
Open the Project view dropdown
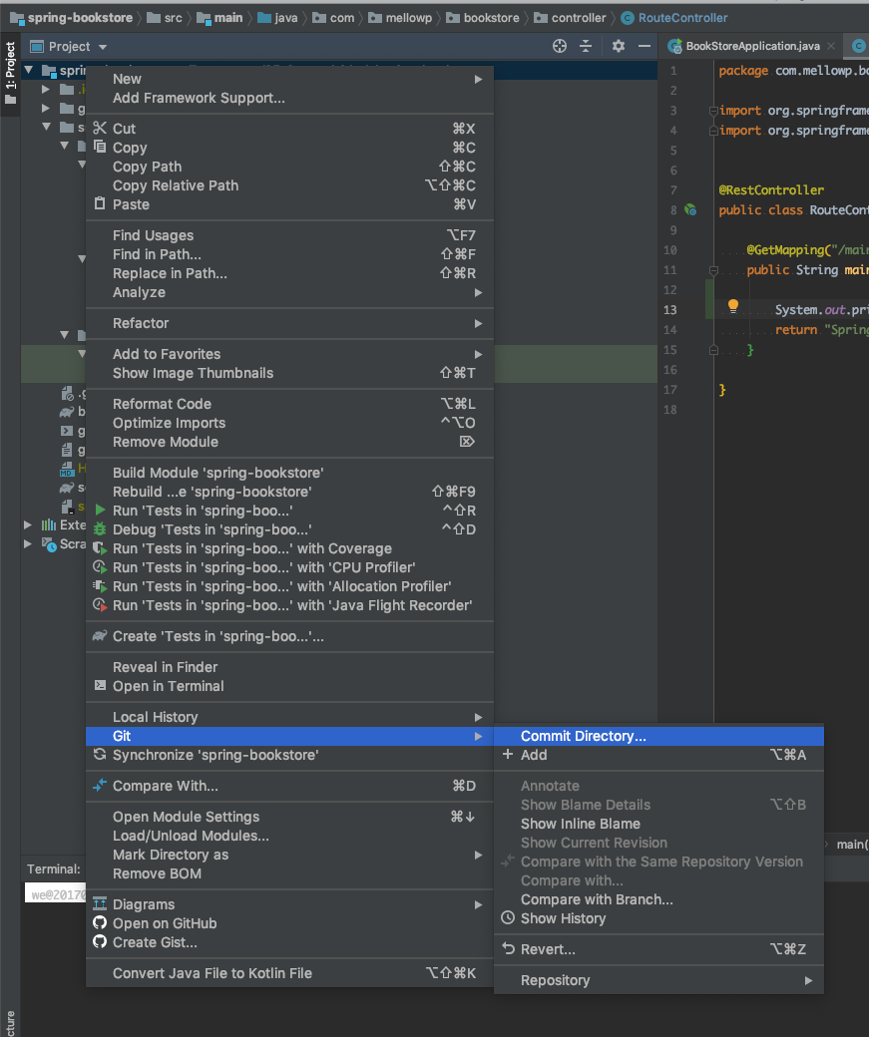tap(103, 46)
